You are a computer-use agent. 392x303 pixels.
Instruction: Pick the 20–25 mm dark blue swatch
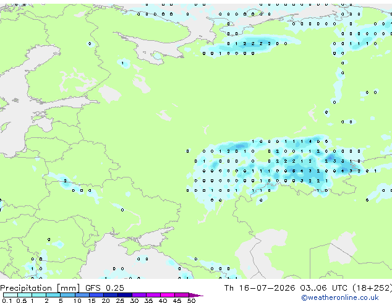click(x=110, y=295)
